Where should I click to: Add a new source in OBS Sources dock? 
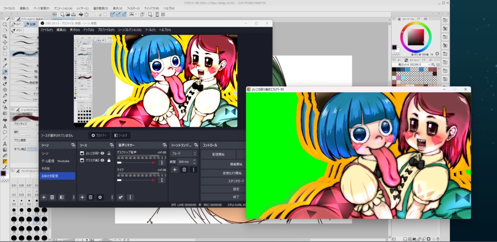pyautogui.click(x=82, y=197)
